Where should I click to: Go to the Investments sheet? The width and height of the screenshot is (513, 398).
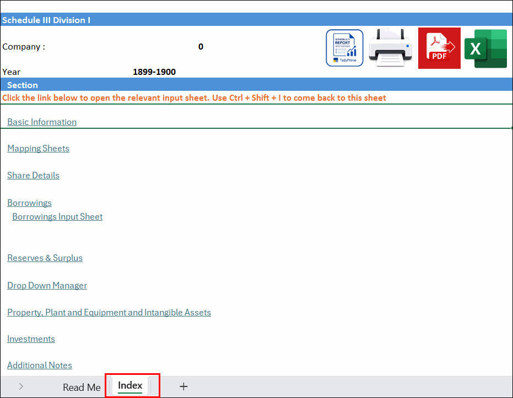pyautogui.click(x=31, y=339)
